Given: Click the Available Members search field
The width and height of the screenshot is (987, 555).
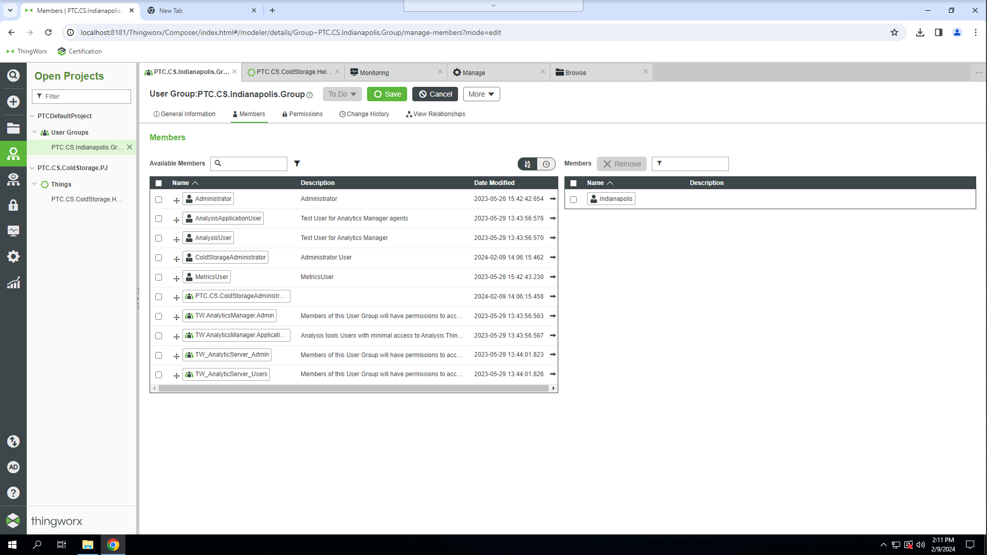Looking at the screenshot, I should (249, 163).
